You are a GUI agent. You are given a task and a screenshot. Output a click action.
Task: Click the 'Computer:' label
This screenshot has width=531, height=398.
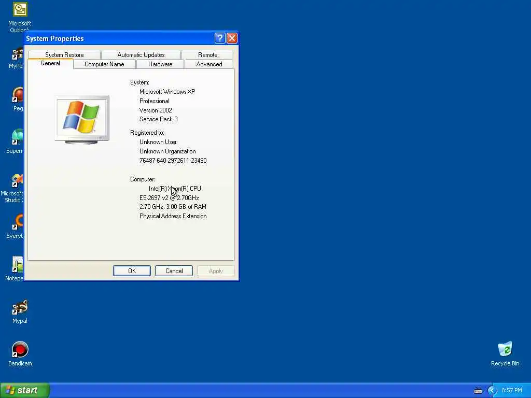143,179
